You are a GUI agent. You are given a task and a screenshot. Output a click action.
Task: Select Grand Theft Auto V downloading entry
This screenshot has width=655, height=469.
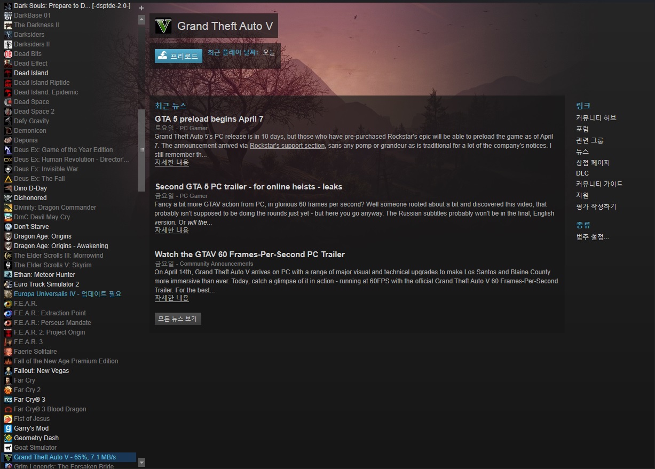click(68, 457)
